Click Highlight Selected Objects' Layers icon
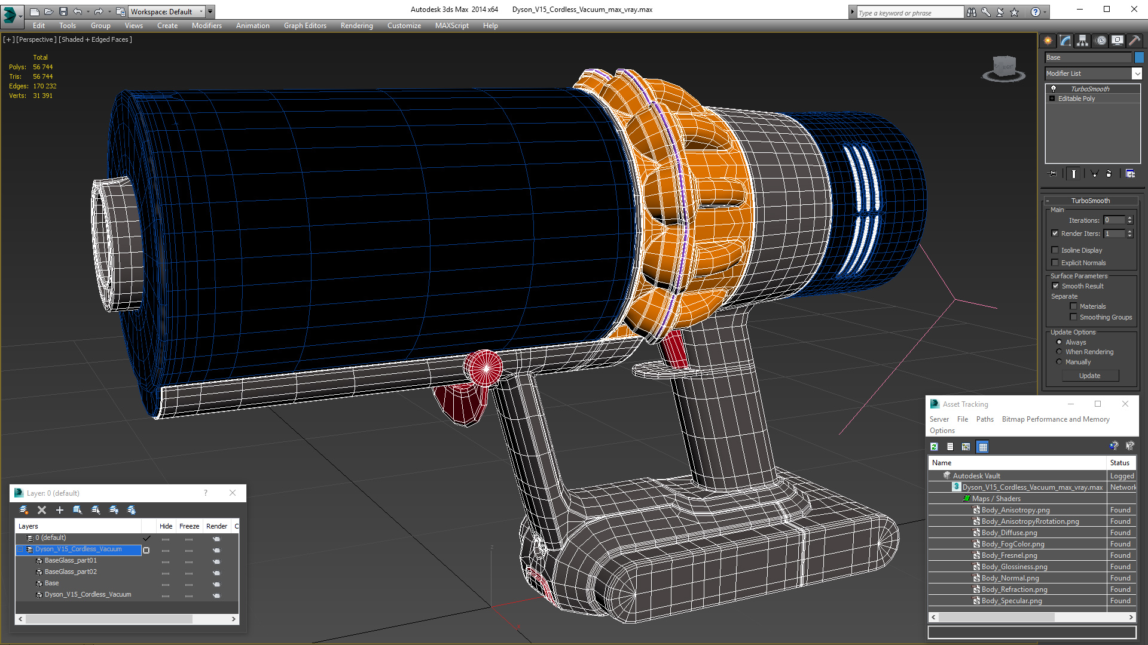Viewport: 1148px width, 645px height. tap(96, 510)
